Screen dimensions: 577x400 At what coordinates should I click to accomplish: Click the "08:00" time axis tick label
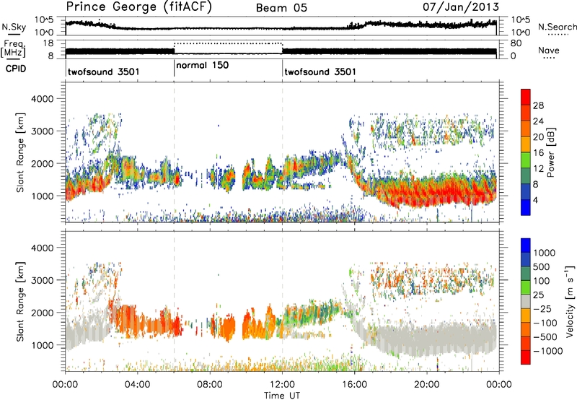(209, 385)
